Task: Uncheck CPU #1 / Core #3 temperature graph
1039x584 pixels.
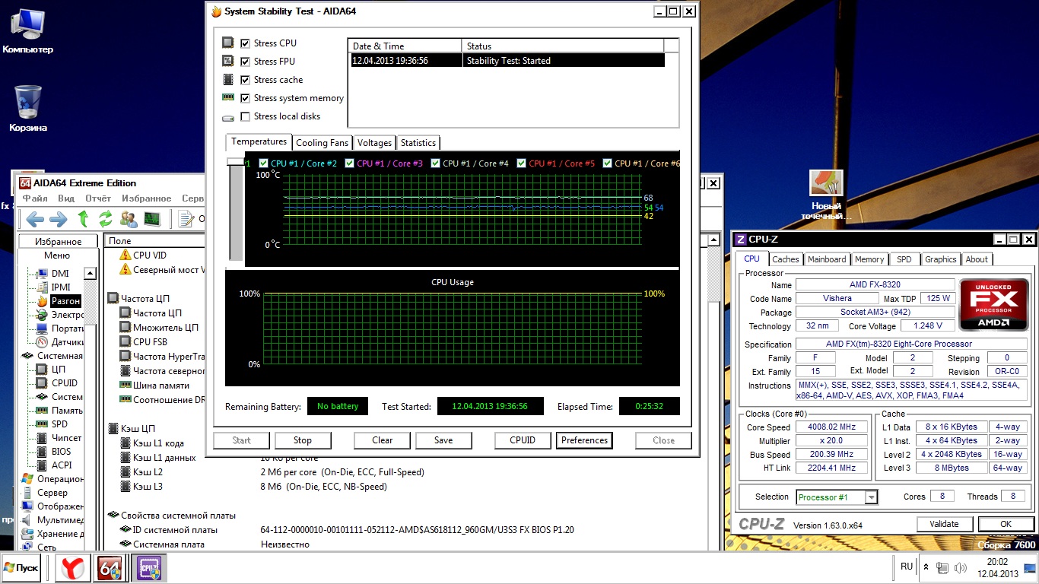Action: click(x=349, y=163)
